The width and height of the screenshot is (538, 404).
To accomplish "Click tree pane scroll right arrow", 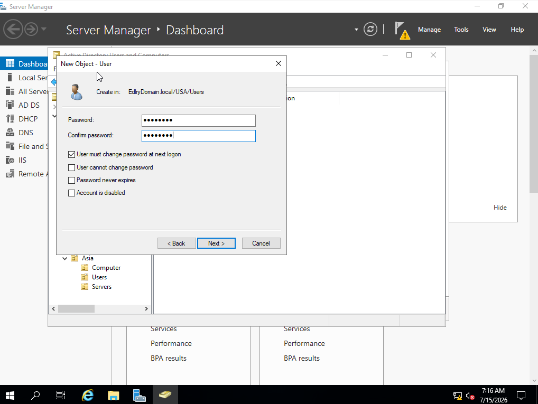I will (146, 308).
